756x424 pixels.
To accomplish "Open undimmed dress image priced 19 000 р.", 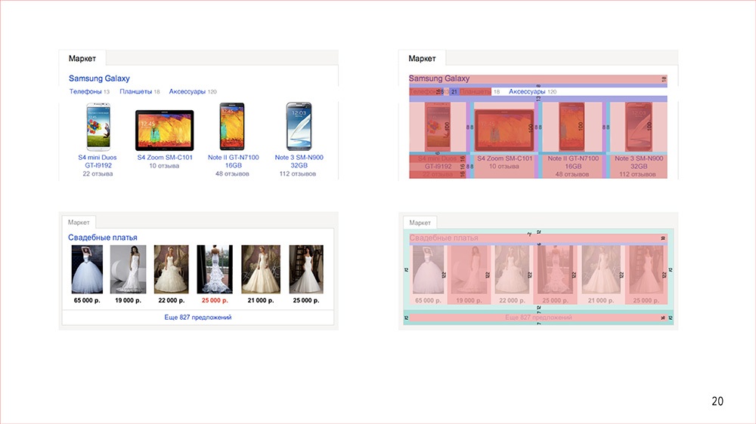I will (128, 269).
